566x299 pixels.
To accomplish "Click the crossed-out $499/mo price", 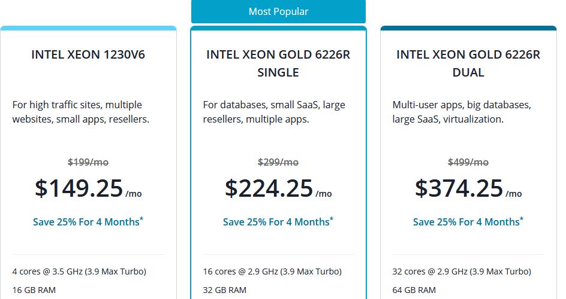I will tap(468, 162).
